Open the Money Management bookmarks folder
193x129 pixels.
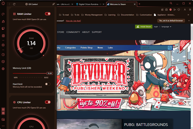pos(92,15)
